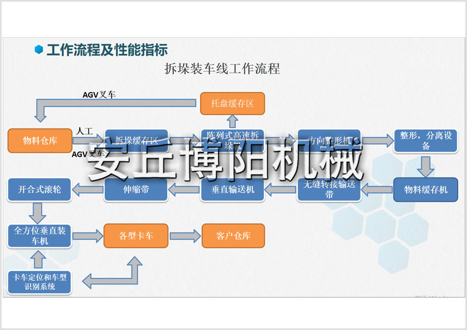This screenshot has width=467, height=330.
Task: Click the blue 垂直输送机 box
Action: click(x=232, y=190)
